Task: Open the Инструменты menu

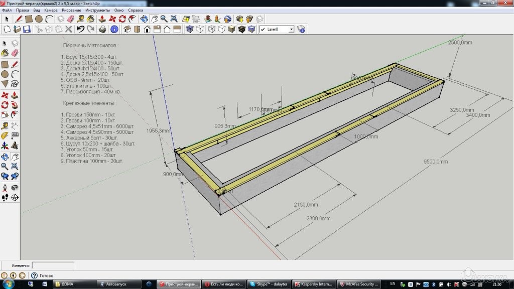Action: coord(97,10)
